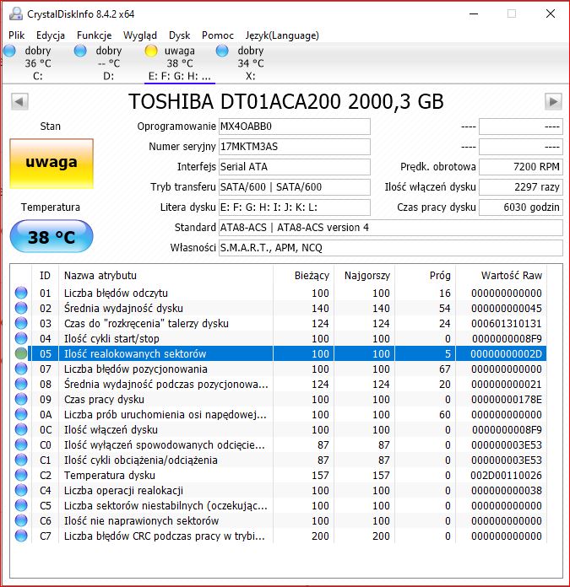Click status icon of attribute 08 row

coord(21,384)
